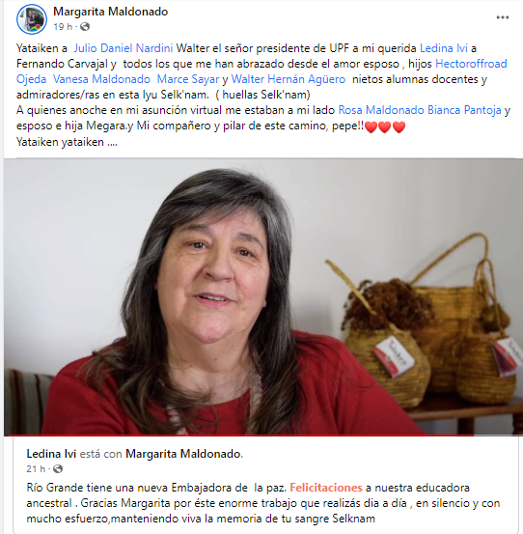Open Marce Sayar's tagged profile
The height and width of the screenshot is (534, 523).
pos(188,79)
